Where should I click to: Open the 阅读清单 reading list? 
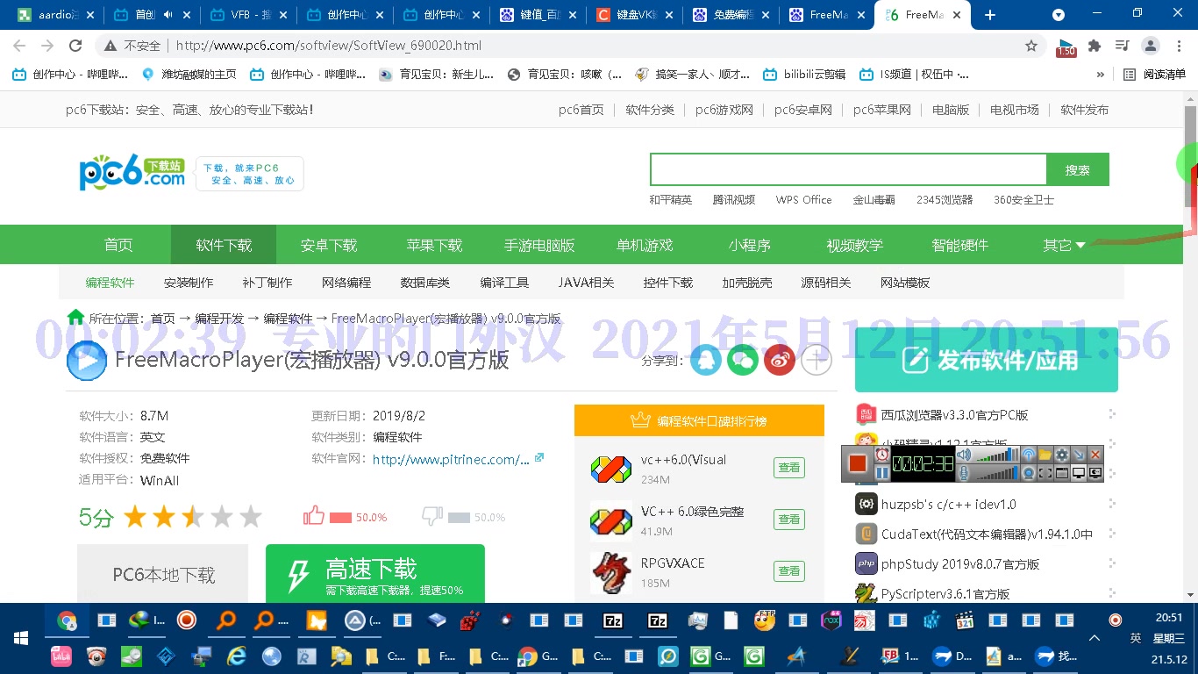click(1154, 75)
